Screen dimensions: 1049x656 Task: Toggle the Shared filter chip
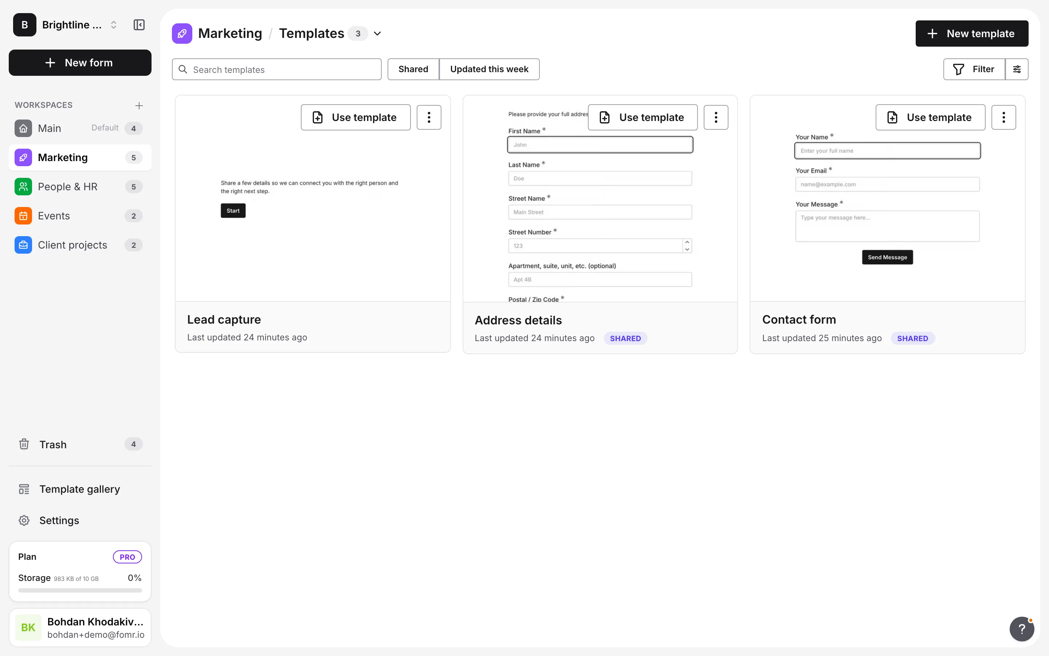tap(413, 69)
